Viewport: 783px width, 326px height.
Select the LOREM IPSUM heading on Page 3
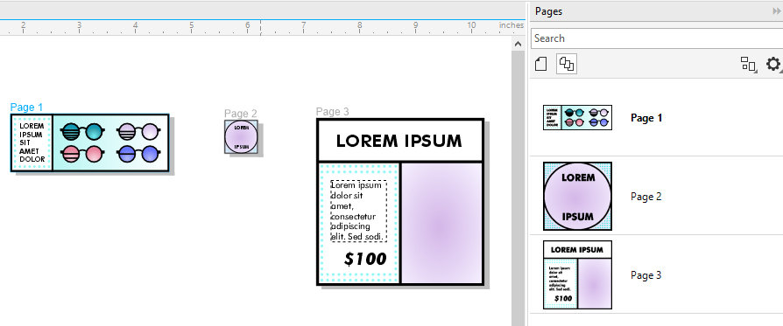click(399, 141)
